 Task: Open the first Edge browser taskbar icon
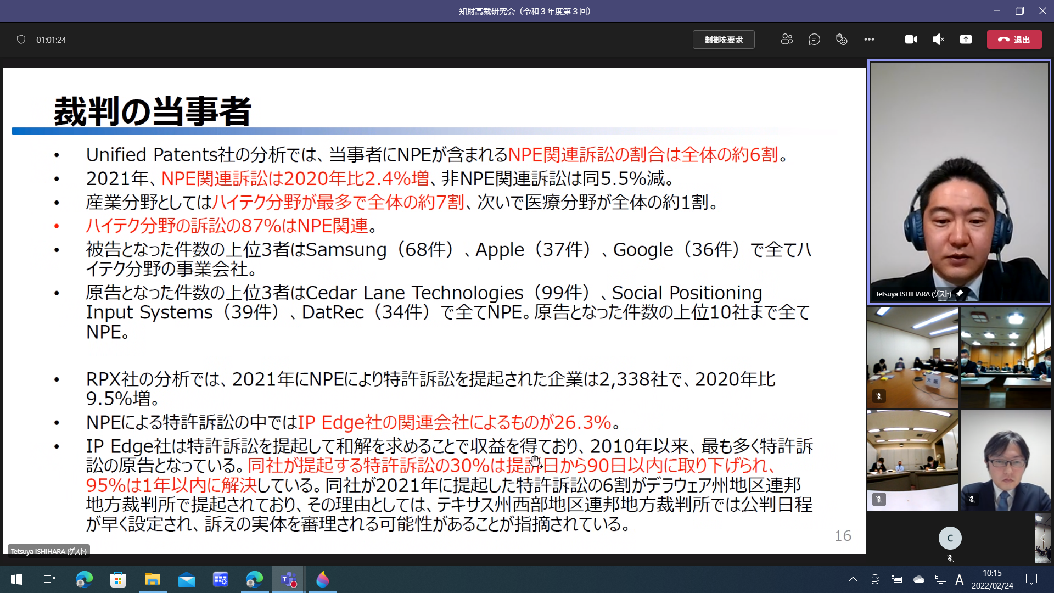[84, 579]
